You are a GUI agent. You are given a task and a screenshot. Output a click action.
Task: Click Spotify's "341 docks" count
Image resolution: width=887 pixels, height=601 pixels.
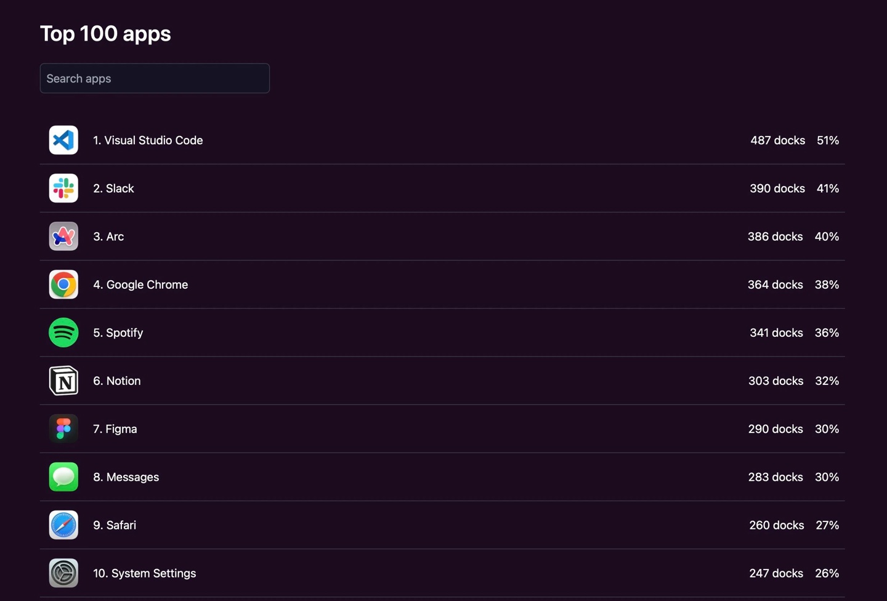pos(776,333)
